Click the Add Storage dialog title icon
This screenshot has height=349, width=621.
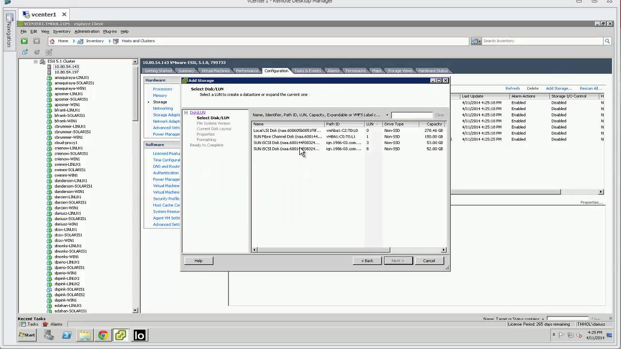coord(185,80)
